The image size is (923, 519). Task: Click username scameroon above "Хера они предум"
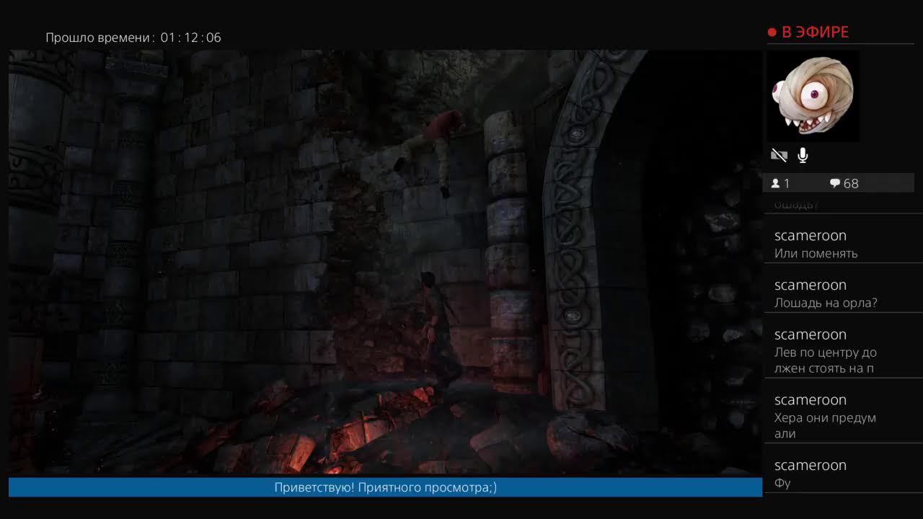point(811,400)
